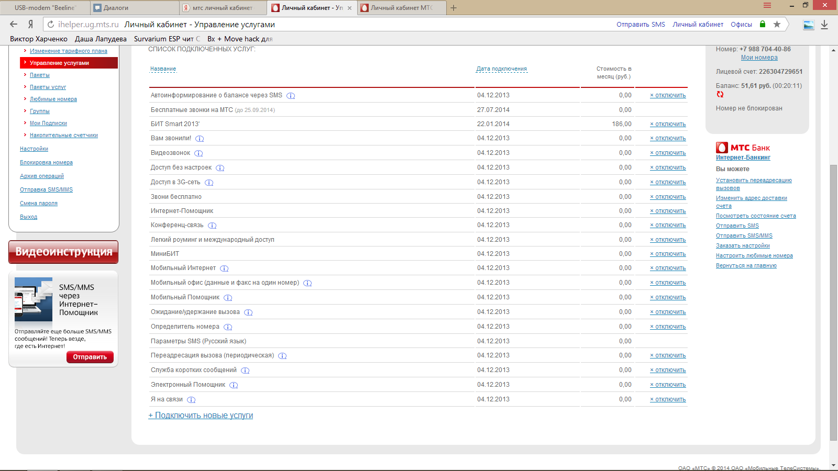838x471 pixels.
Task: Close the active Личный кабинет tab
Action: click(x=349, y=8)
